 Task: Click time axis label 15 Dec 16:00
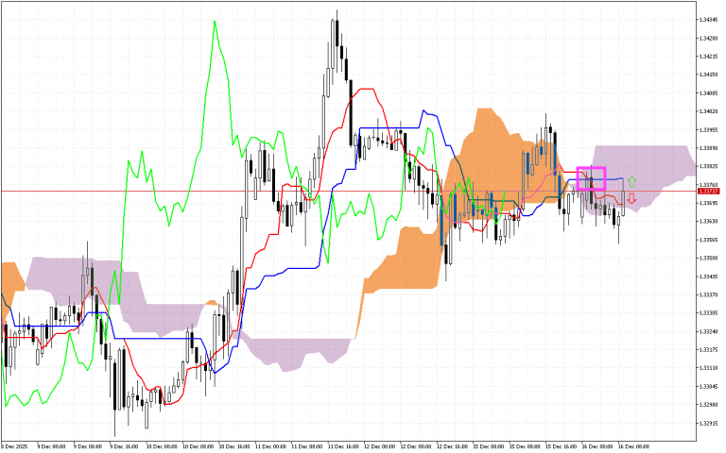[x=562, y=446]
